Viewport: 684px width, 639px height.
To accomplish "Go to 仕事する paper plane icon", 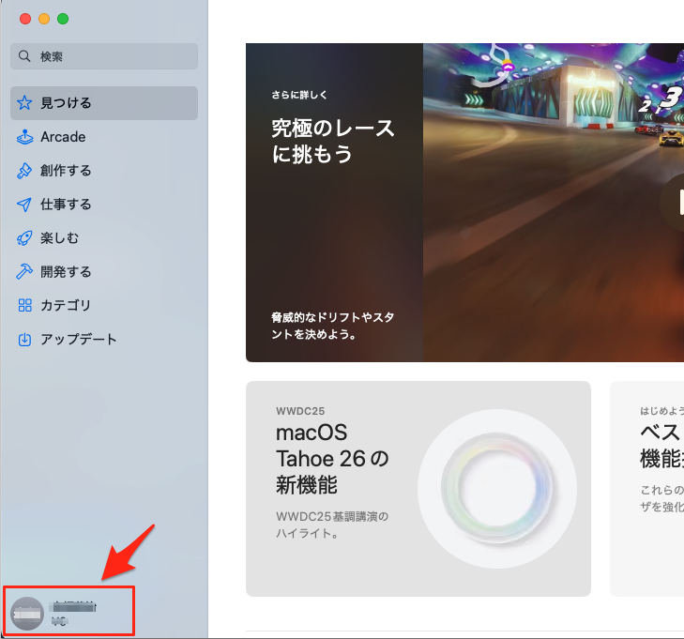I will [24, 205].
